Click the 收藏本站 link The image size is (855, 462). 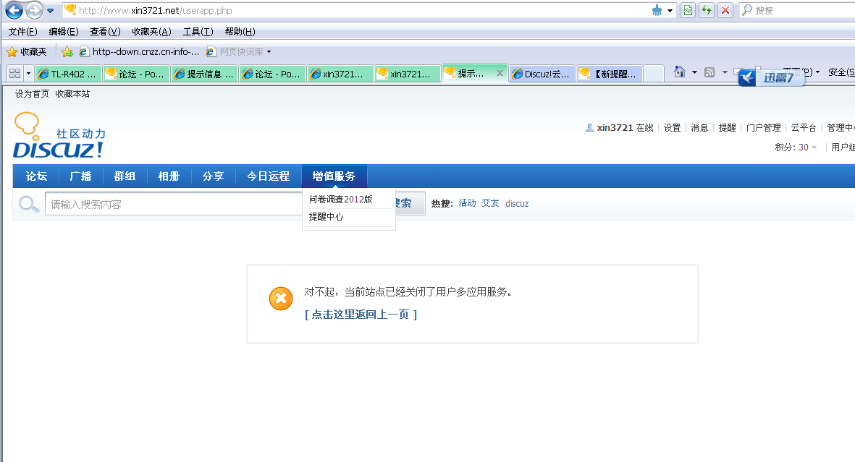click(72, 94)
